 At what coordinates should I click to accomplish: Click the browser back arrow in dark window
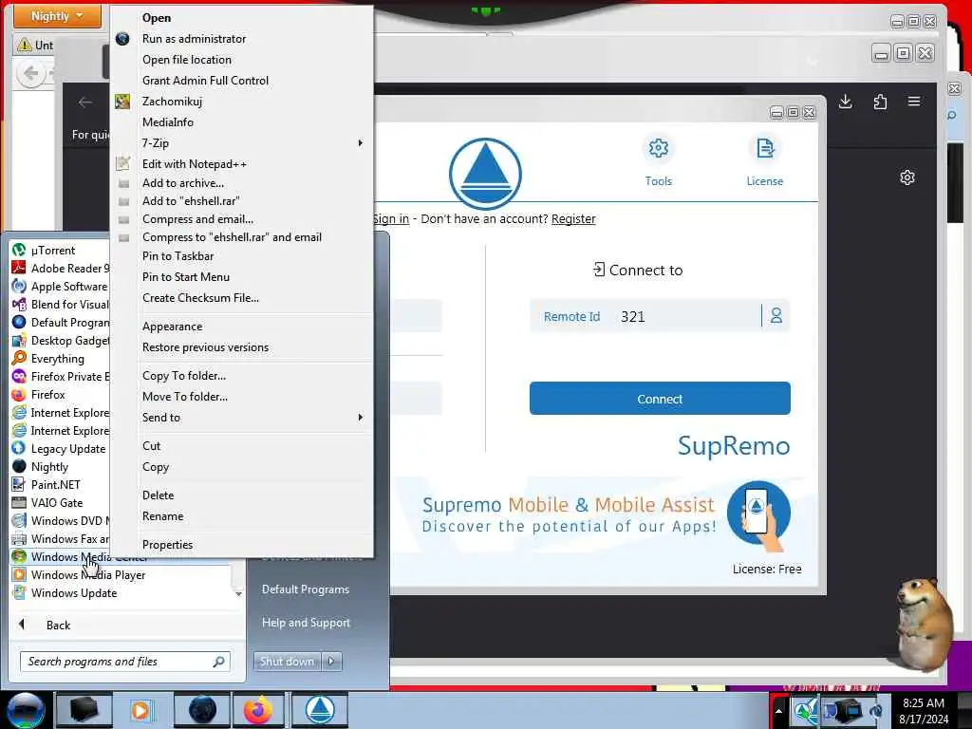tap(85, 103)
